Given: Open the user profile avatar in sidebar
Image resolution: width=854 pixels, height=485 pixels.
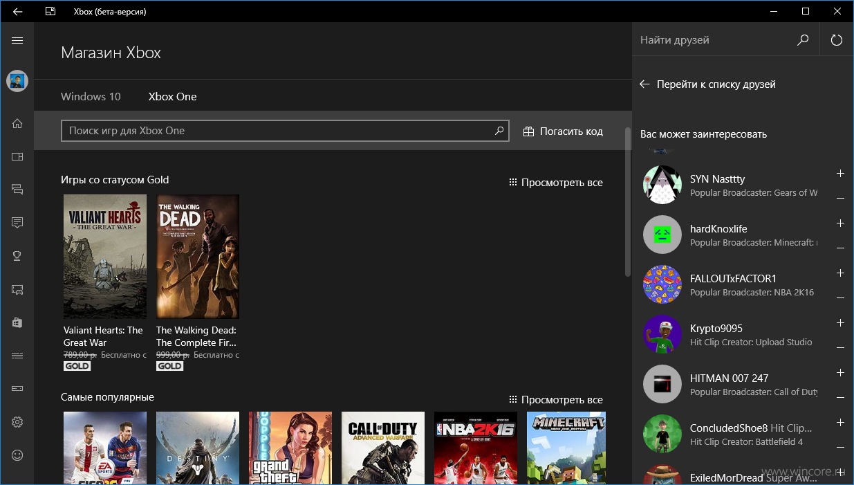Looking at the screenshot, I should (17, 81).
